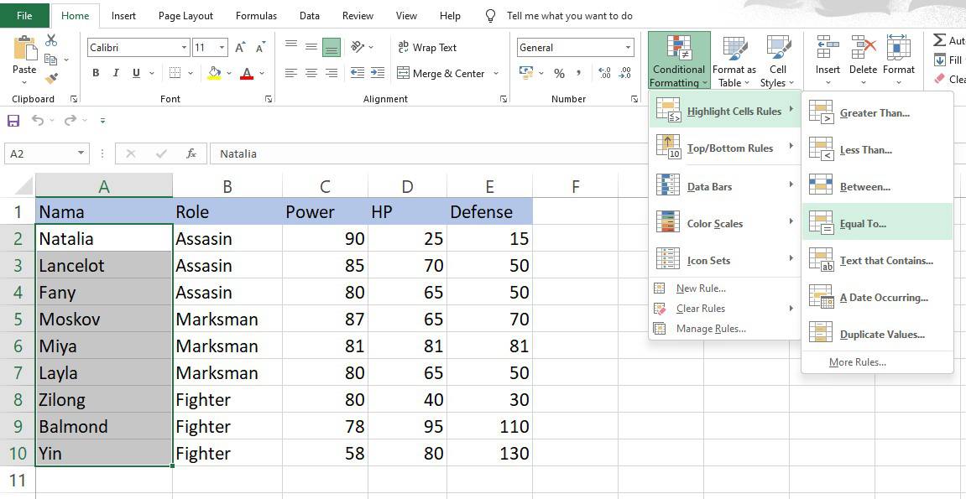The image size is (966, 499).
Task: Open the font size dropdown
Action: [222, 47]
